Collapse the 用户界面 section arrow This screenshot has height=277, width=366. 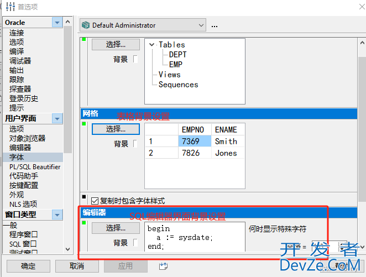[x=57, y=118]
